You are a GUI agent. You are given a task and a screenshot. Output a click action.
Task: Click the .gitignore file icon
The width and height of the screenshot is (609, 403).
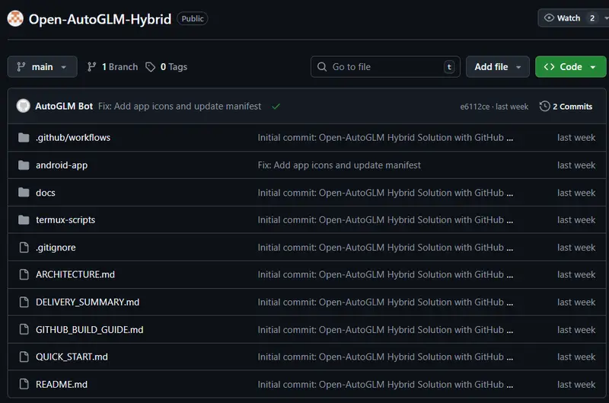coord(24,248)
